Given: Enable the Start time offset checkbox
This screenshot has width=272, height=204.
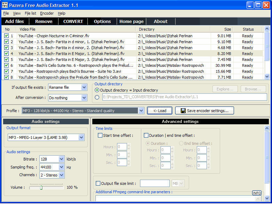Looking at the screenshot, I should coord(100,135).
